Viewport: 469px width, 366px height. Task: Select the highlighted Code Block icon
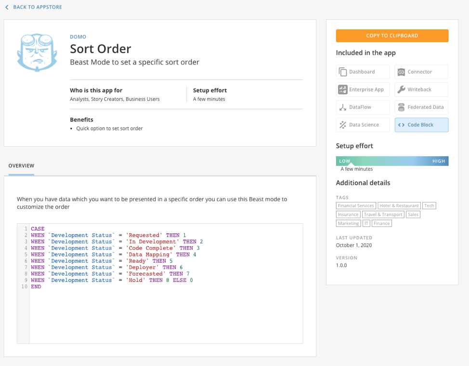[x=402, y=125]
